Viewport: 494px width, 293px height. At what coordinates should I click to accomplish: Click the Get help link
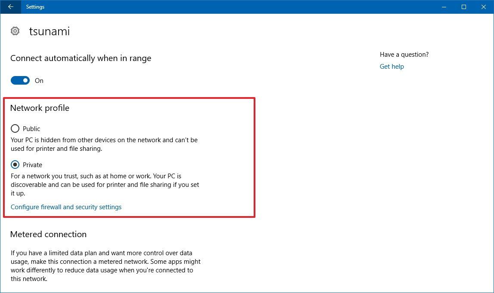point(391,66)
